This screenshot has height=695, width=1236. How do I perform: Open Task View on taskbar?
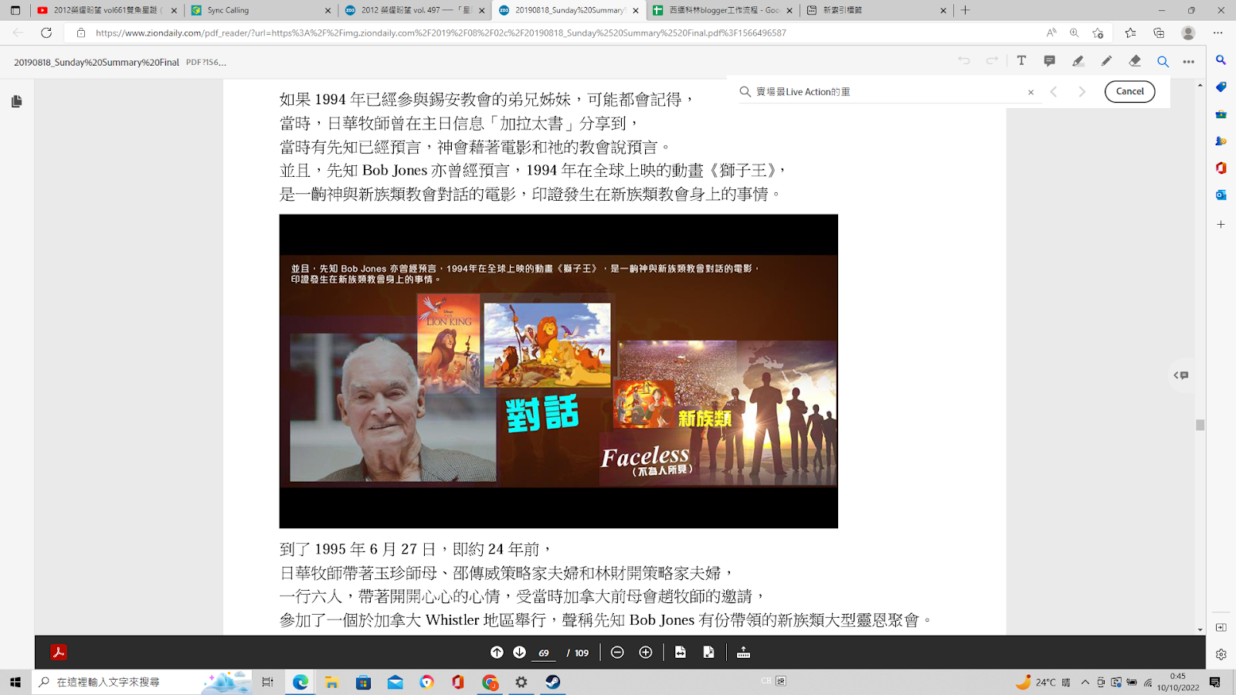coord(267,682)
